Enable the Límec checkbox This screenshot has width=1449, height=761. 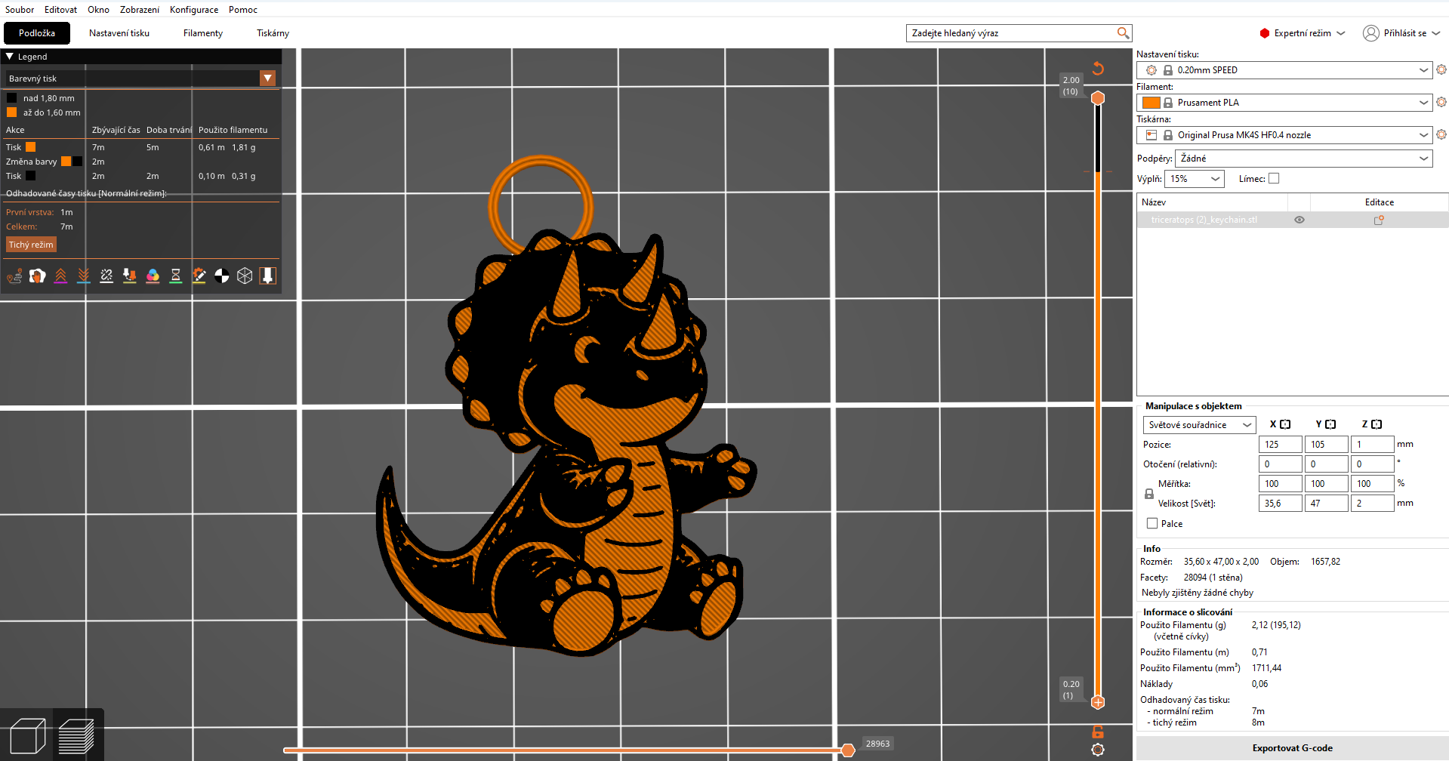pyautogui.click(x=1274, y=179)
